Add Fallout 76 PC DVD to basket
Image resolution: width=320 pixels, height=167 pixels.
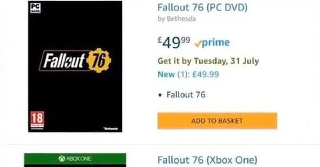pos(217,121)
